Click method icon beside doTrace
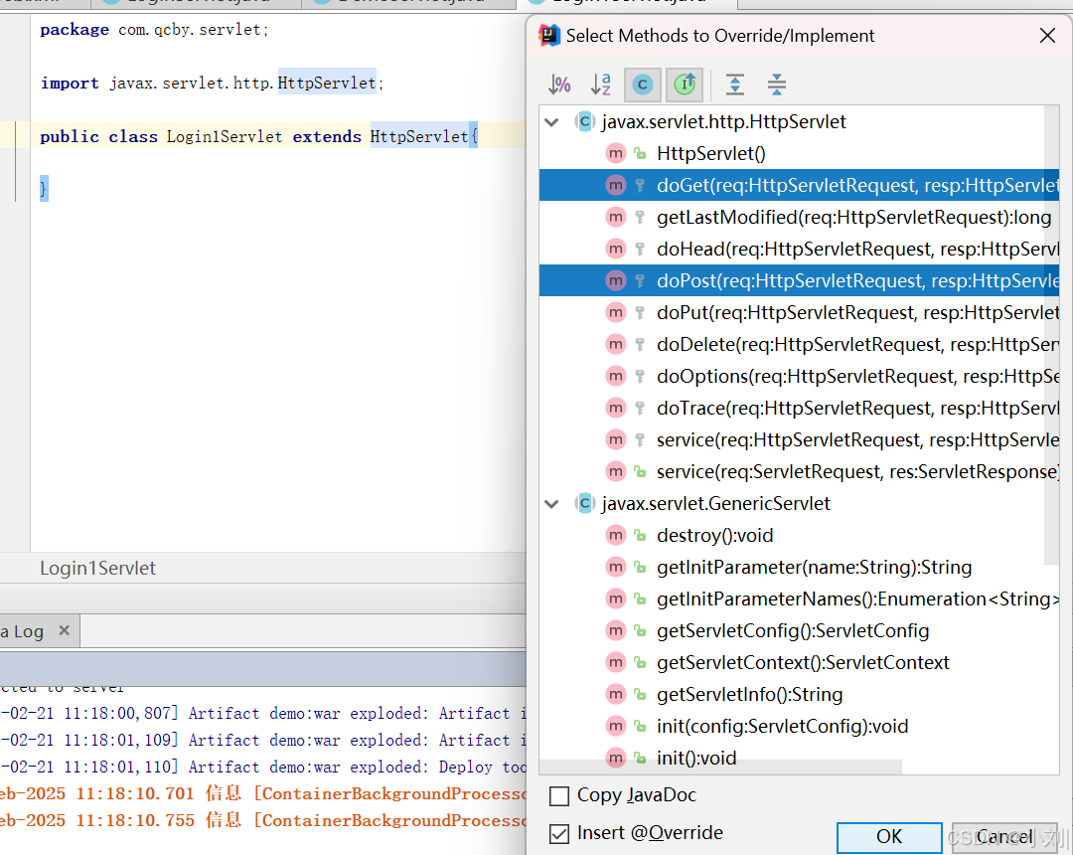 click(x=616, y=408)
